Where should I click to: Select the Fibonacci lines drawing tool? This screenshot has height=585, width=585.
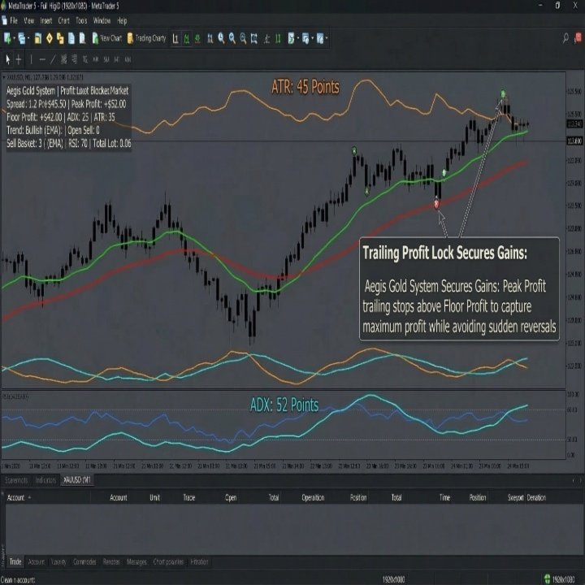(x=74, y=59)
